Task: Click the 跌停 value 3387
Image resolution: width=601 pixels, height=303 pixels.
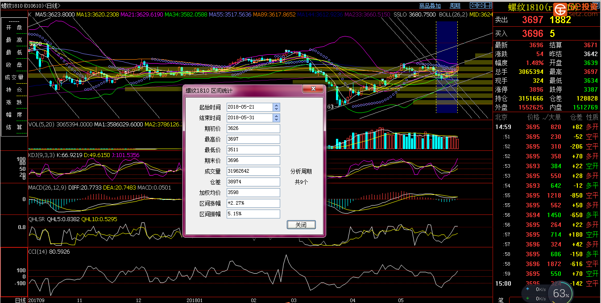Action: 590,89
